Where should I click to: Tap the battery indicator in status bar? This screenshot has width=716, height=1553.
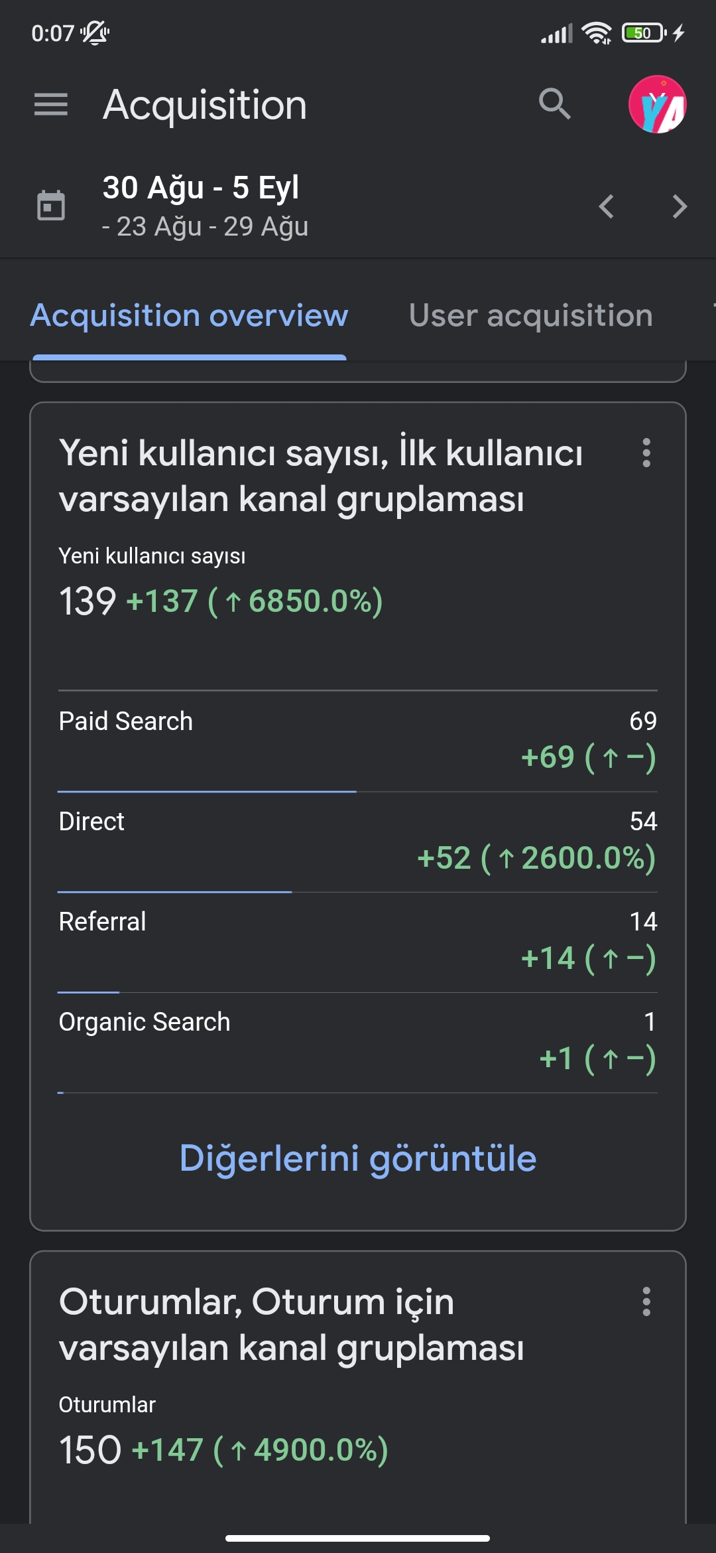pos(644,33)
